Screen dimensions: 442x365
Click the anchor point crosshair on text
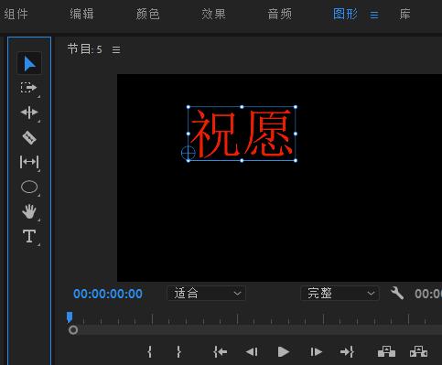pos(189,153)
